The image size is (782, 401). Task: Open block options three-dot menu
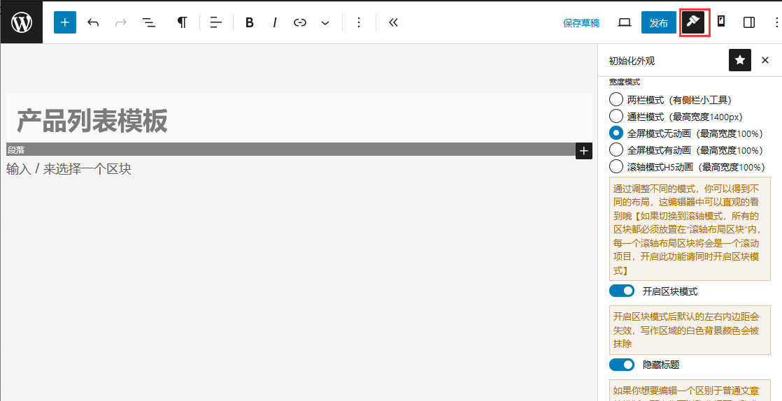coord(359,22)
